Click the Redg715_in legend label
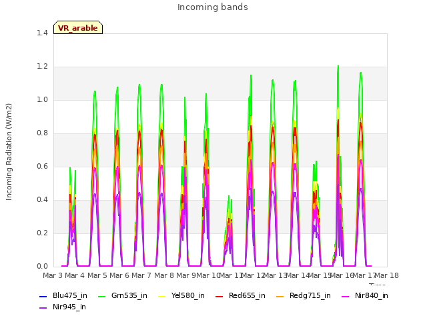 point(310,295)
